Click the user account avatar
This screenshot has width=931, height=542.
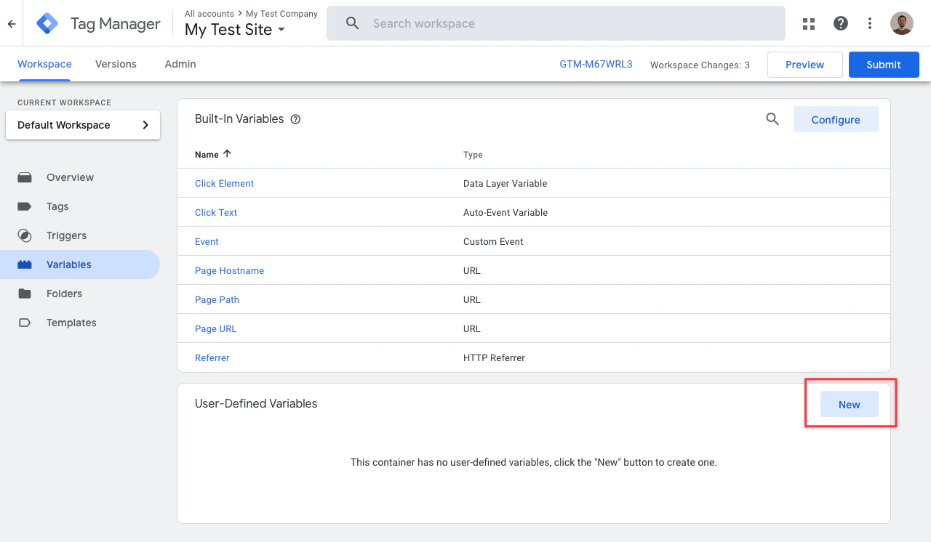pyautogui.click(x=902, y=23)
